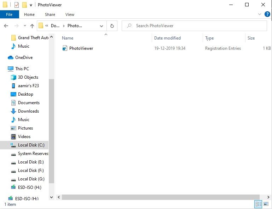This screenshot has height=209, width=272.
Task: Open the File menu
Action: pos(9,14)
